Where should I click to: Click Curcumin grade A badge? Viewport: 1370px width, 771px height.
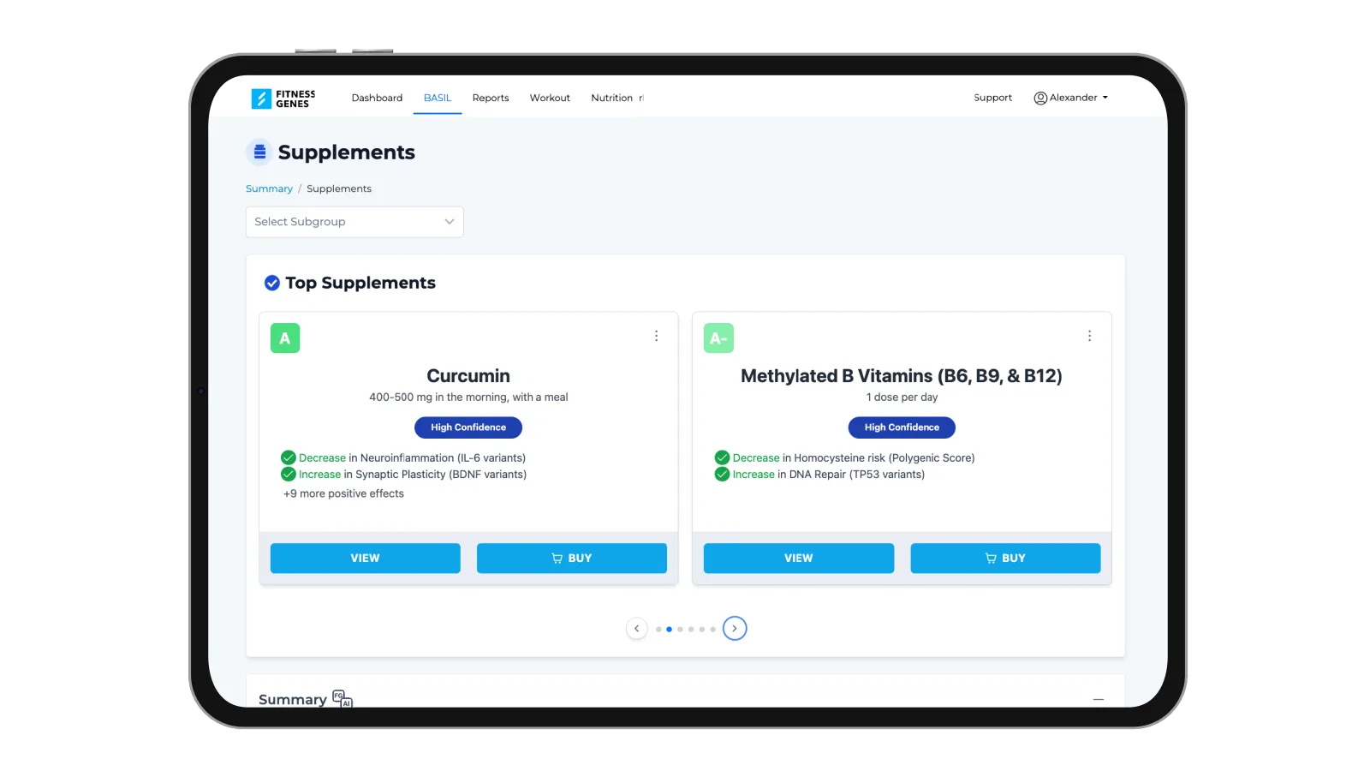tap(285, 338)
